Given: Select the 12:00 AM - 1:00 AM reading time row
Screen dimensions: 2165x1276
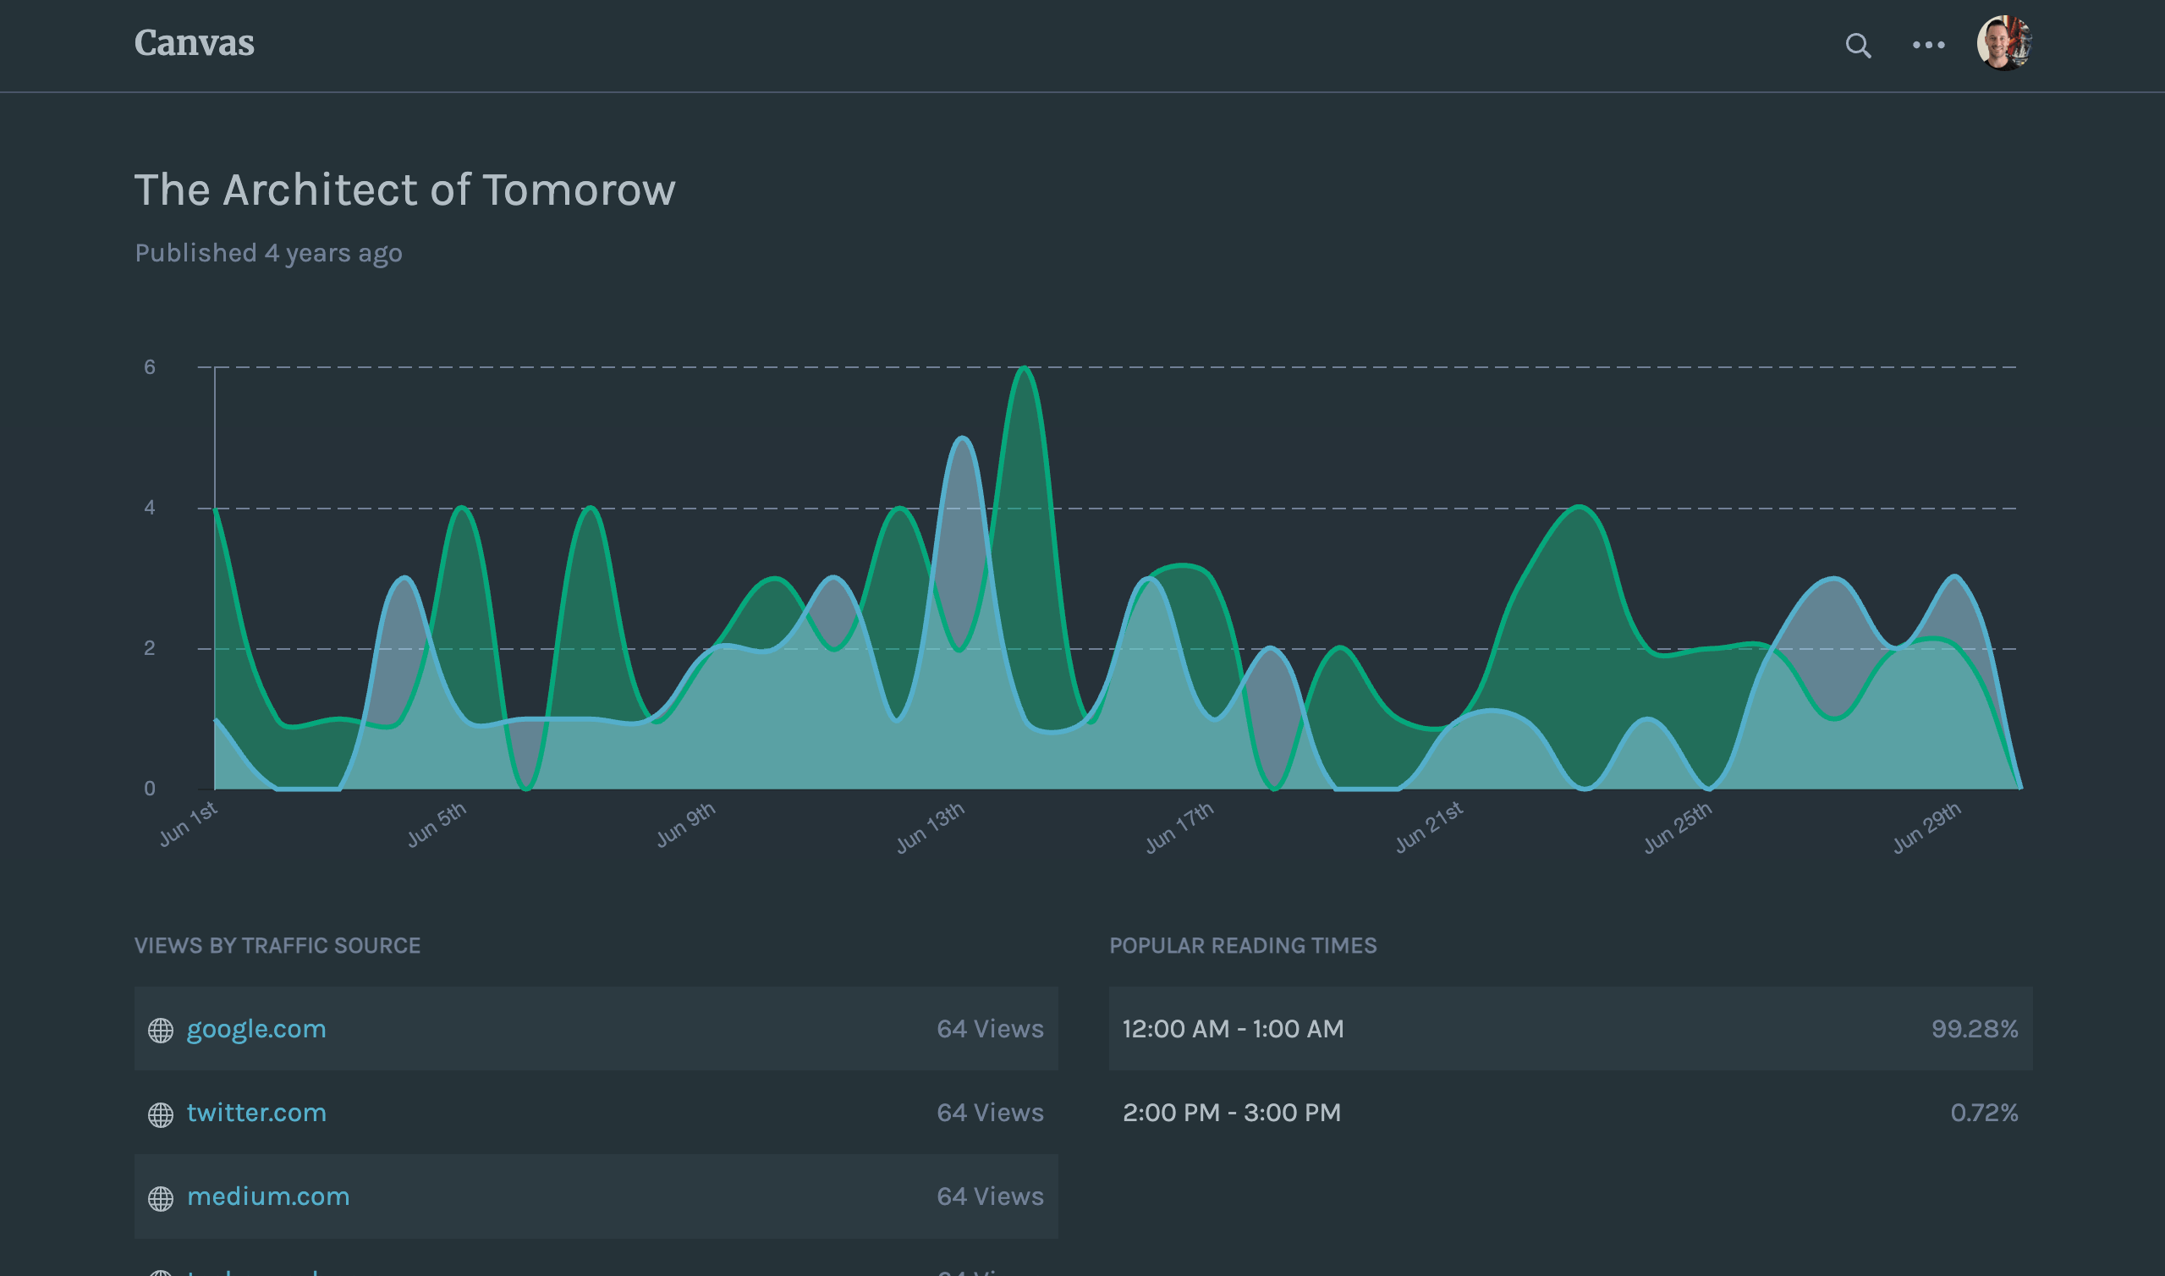Looking at the screenshot, I should point(1233,1028).
